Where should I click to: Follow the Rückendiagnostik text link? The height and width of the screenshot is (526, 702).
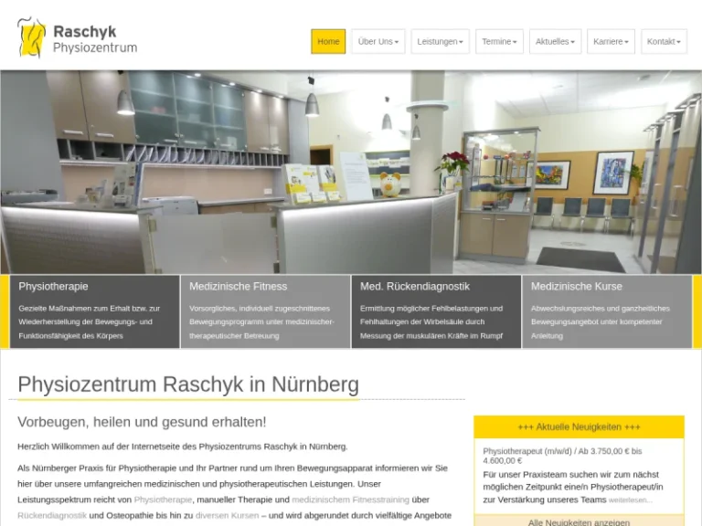52,515
